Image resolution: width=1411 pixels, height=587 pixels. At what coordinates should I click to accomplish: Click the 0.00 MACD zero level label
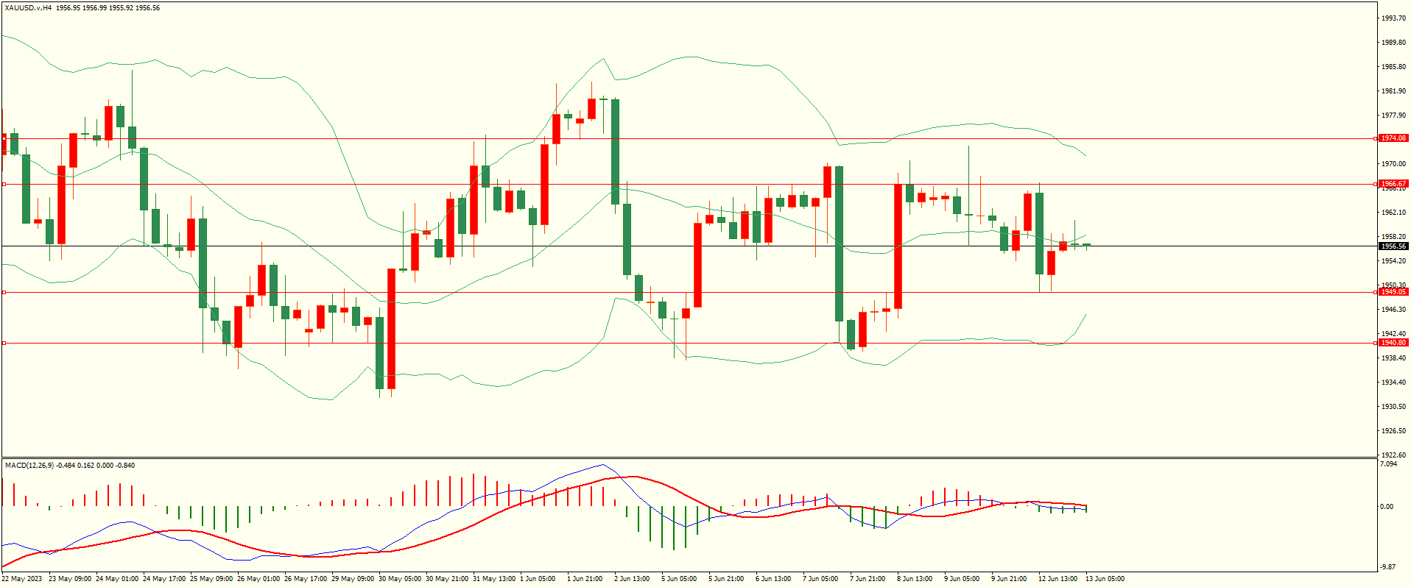point(1387,507)
